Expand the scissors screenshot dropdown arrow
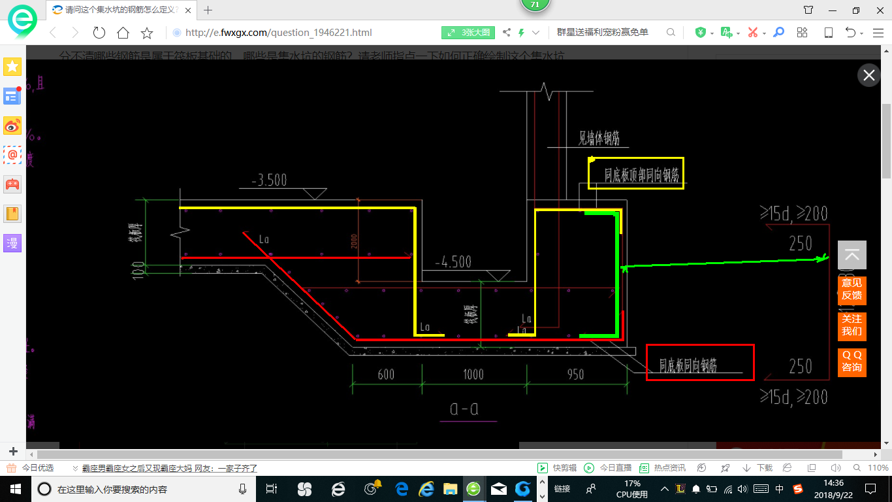Image resolution: width=892 pixels, height=502 pixels. pyautogui.click(x=764, y=33)
